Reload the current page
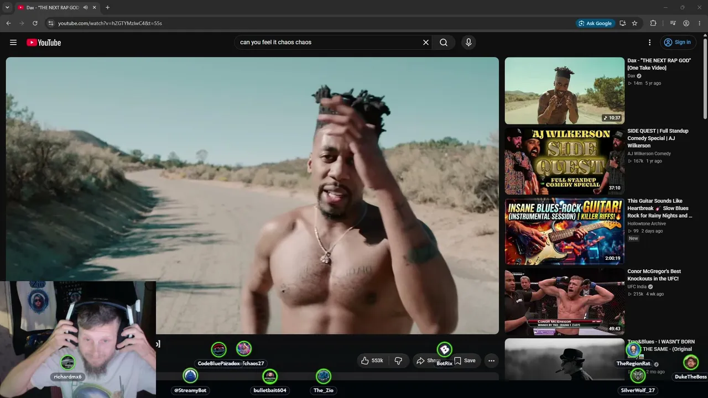 (x=35, y=23)
